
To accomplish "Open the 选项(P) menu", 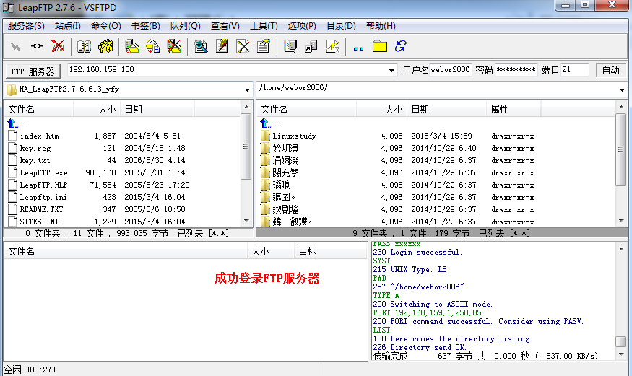I will tap(302, 26).
